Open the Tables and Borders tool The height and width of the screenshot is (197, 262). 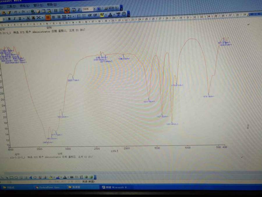pos(38,11)
